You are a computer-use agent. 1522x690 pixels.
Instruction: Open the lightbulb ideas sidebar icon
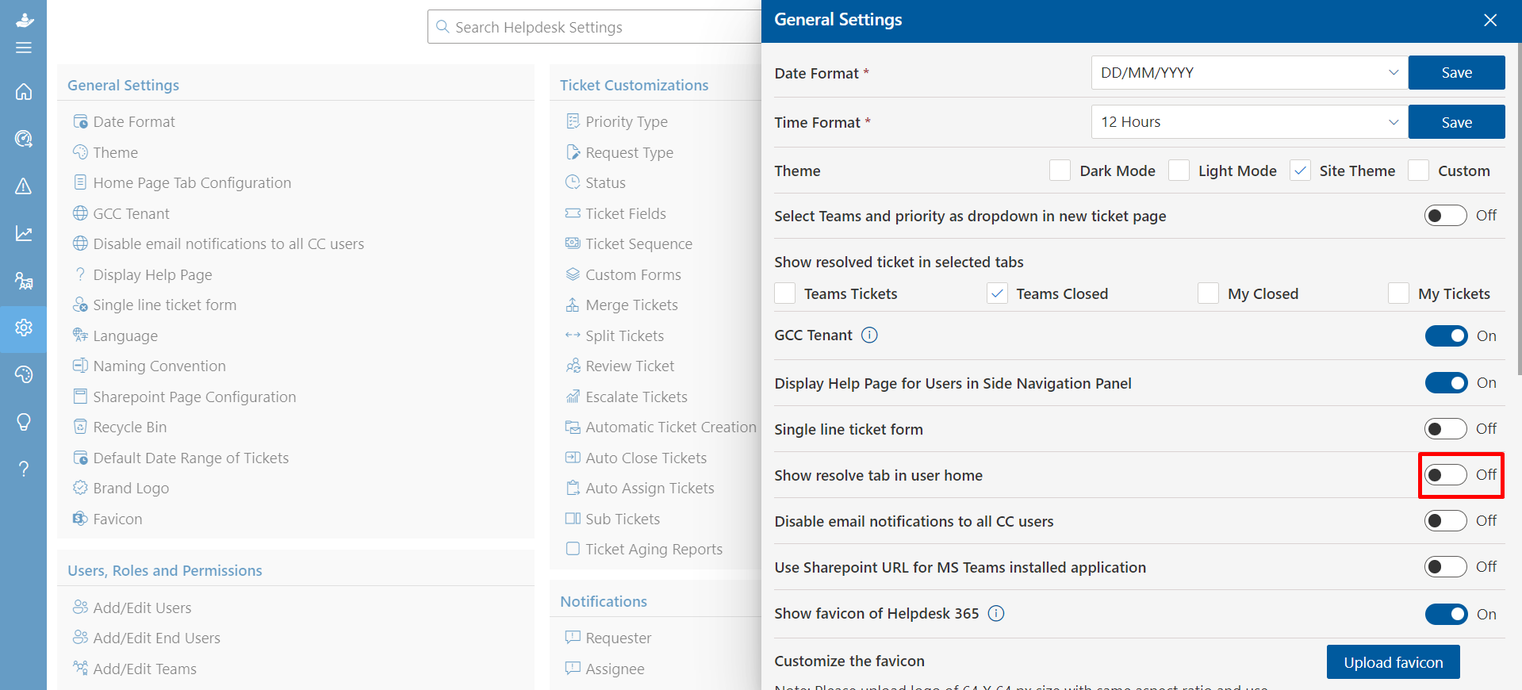[x=24, y=422]
